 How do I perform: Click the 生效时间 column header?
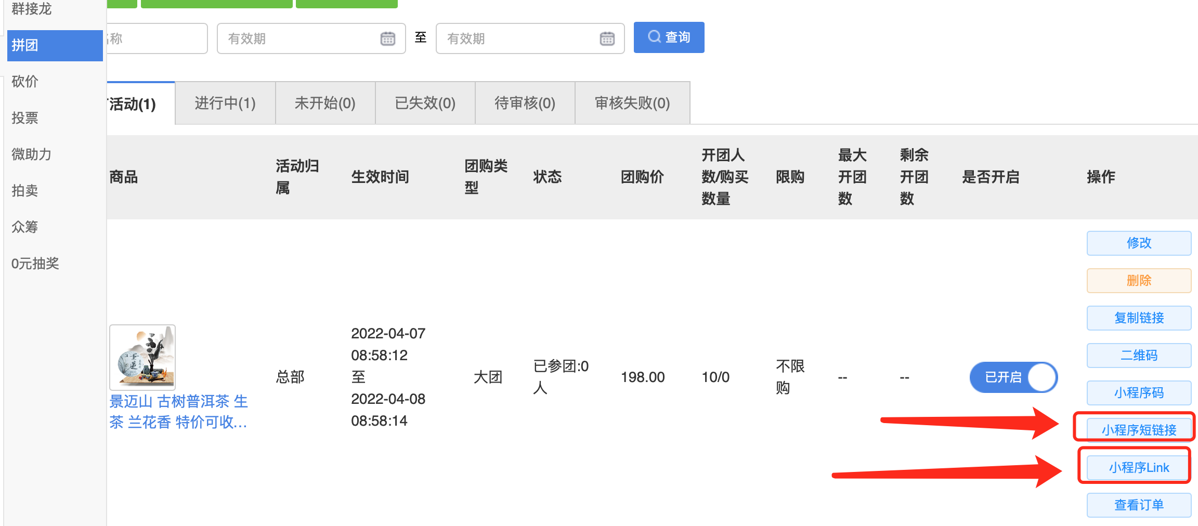(x=380, y=177)
